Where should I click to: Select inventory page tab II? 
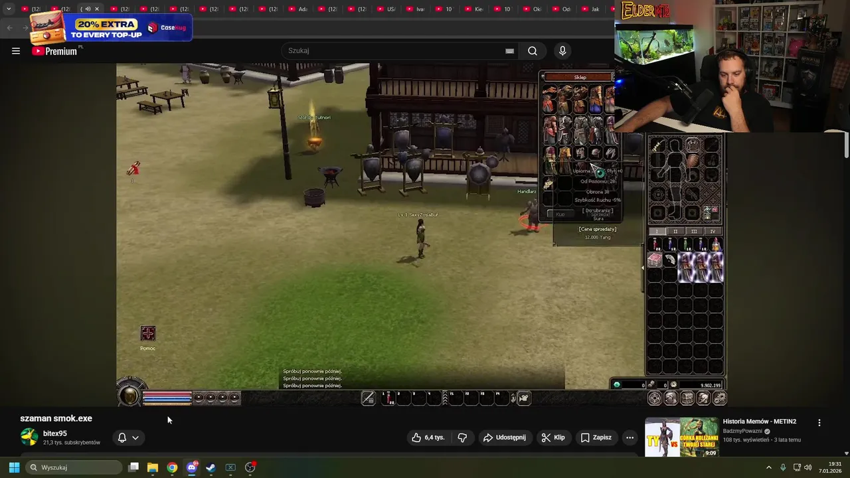click(x=675, y=231)
